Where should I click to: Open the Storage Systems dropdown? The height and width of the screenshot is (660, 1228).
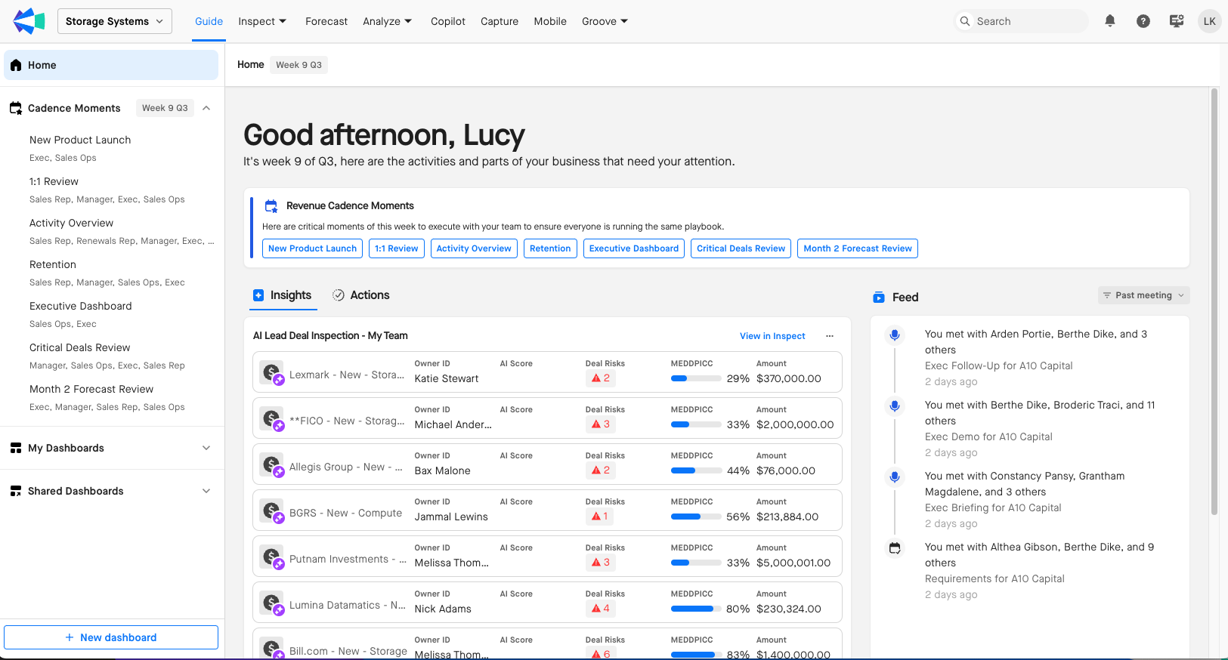pos(115,21)
